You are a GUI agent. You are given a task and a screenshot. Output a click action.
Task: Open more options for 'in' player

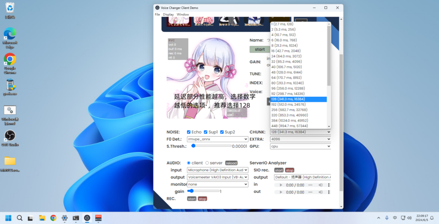tap(329, 185)
